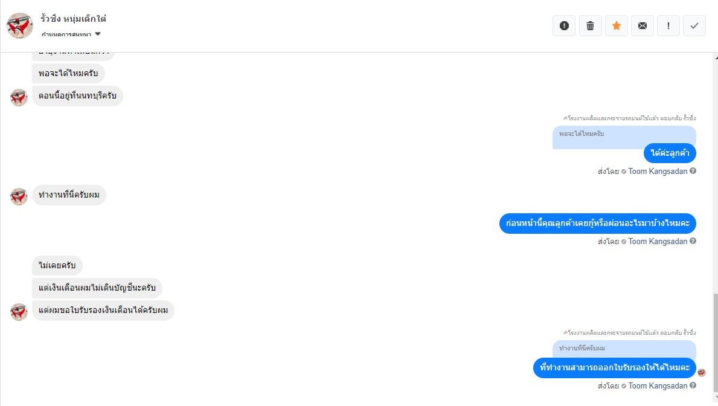Select the 'ได้ค่ะลูกค้า' sent message bubble
The image size is (718, 406).
(670, 153)
